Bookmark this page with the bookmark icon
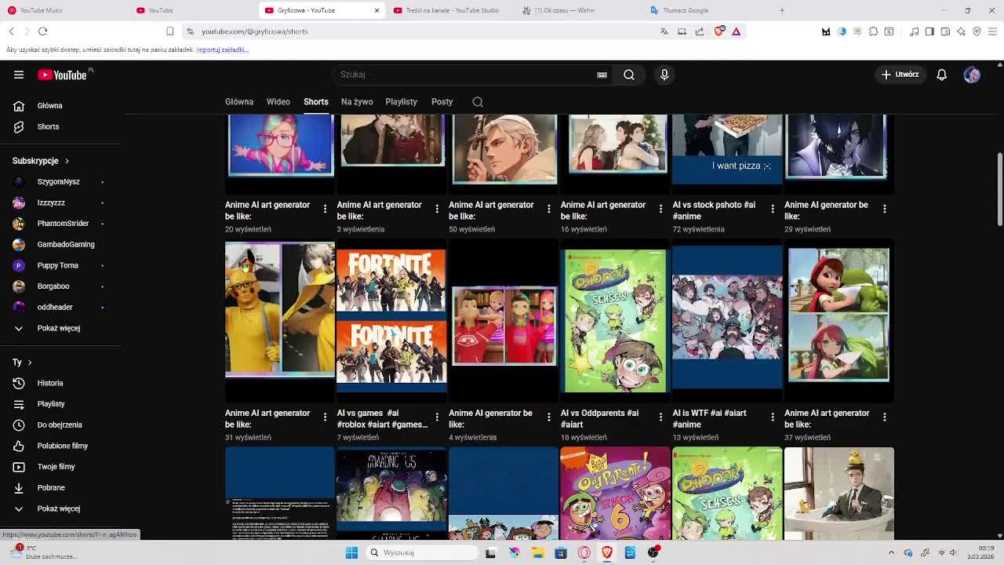 point(169,31)
